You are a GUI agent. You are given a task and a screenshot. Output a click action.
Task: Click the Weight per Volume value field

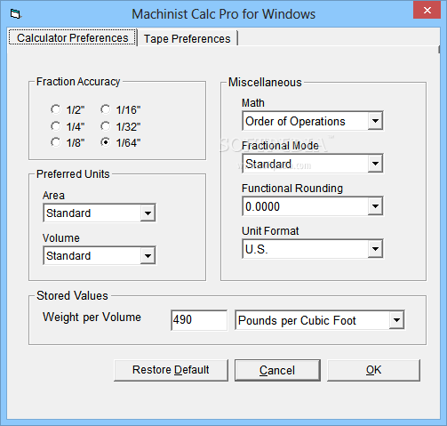(199, 320)
